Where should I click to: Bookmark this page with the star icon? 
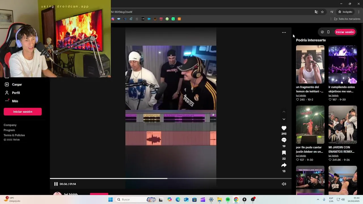322,12
